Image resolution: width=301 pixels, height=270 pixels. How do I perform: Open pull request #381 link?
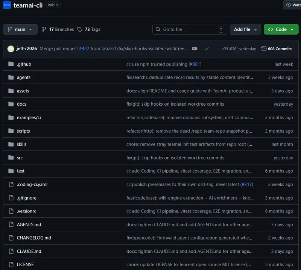(x=195, y=64)
